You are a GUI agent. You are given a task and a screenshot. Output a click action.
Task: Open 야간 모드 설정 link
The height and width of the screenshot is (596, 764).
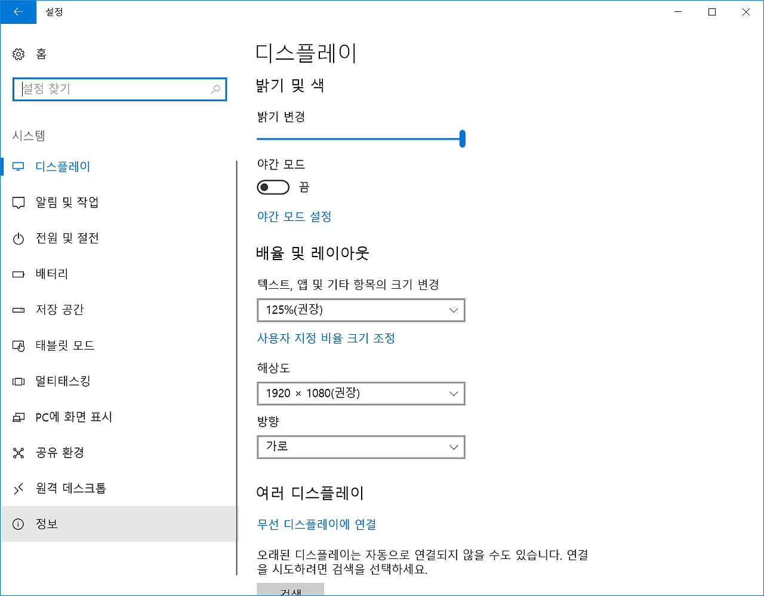294,216
